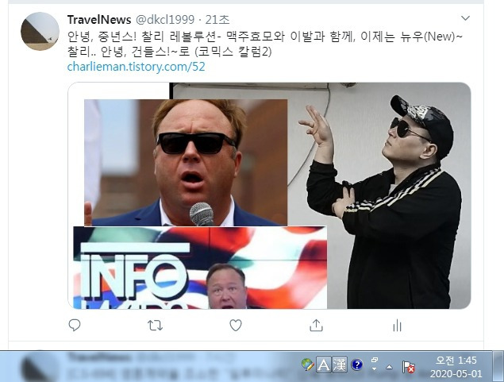
Task: Like the tweet with heart icon
Action: click(236, 326)
